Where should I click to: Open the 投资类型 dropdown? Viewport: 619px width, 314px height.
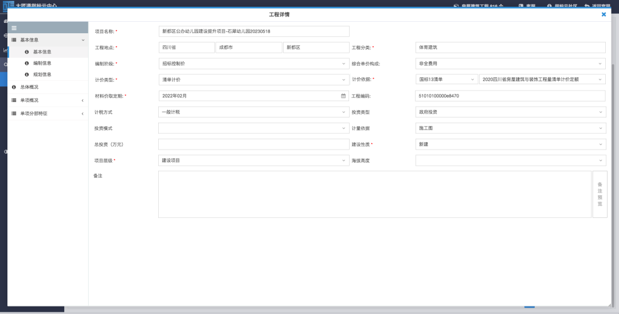pyautogui.click(x=511, y=112)
